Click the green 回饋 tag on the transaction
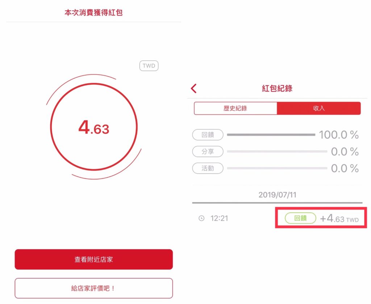The height and width of the screenshot is (304, 371). tap(300, 218)
